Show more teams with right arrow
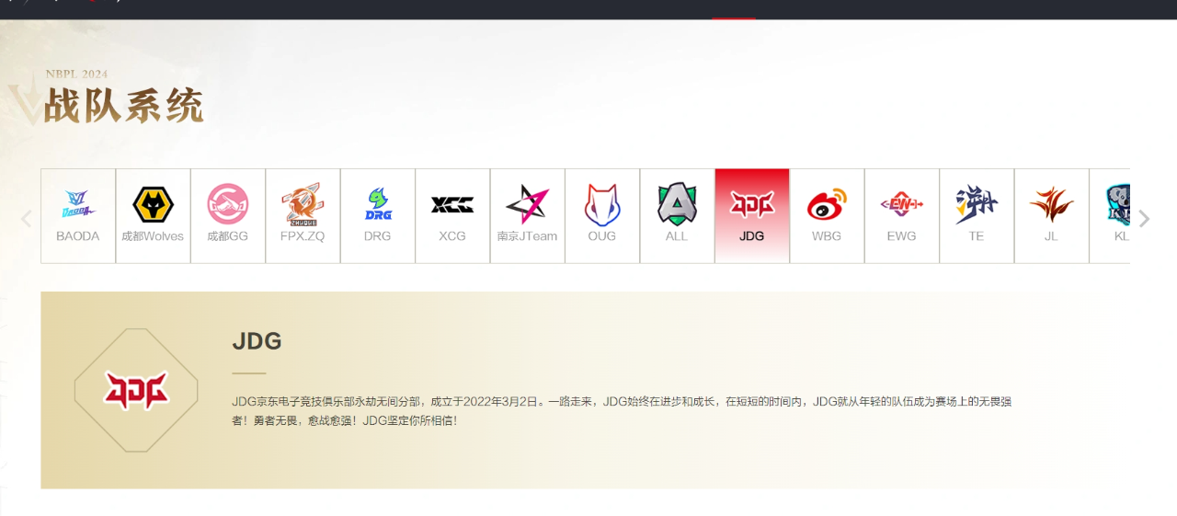The height and width of the screenshot is (516, 1177). coord(1144,218)
